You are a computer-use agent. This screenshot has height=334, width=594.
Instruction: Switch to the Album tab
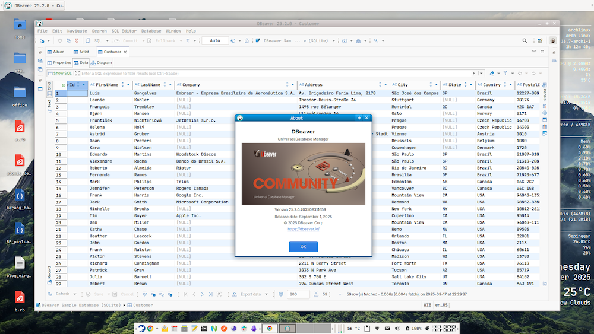[55, 52]
